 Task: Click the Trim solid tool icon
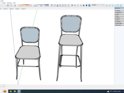[x=118, y=5]
